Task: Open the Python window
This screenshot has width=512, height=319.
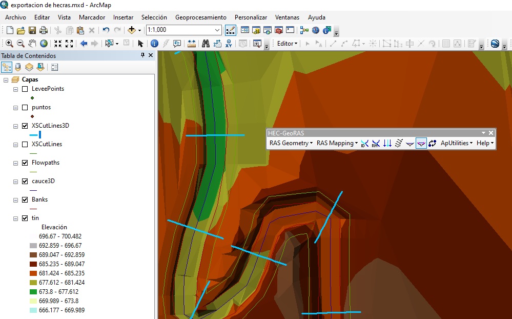Action: pos(290,30)
